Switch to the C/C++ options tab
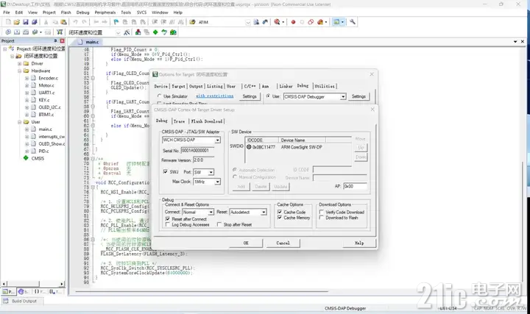 point(250,86)
